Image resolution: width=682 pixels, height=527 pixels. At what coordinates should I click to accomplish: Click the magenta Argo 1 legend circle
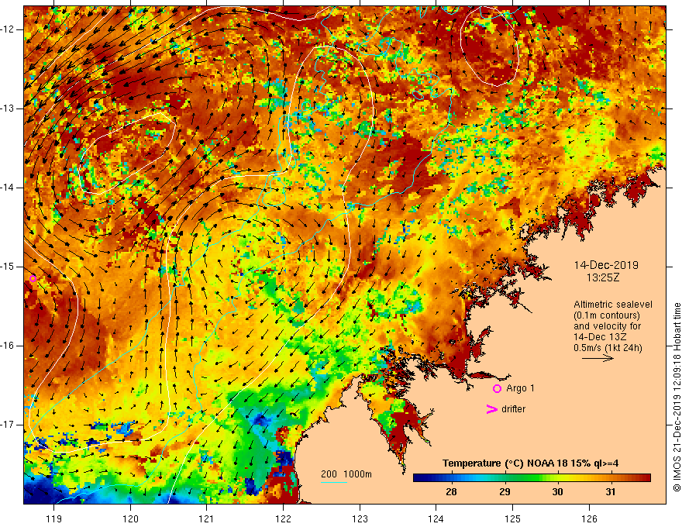coord(497,389)
